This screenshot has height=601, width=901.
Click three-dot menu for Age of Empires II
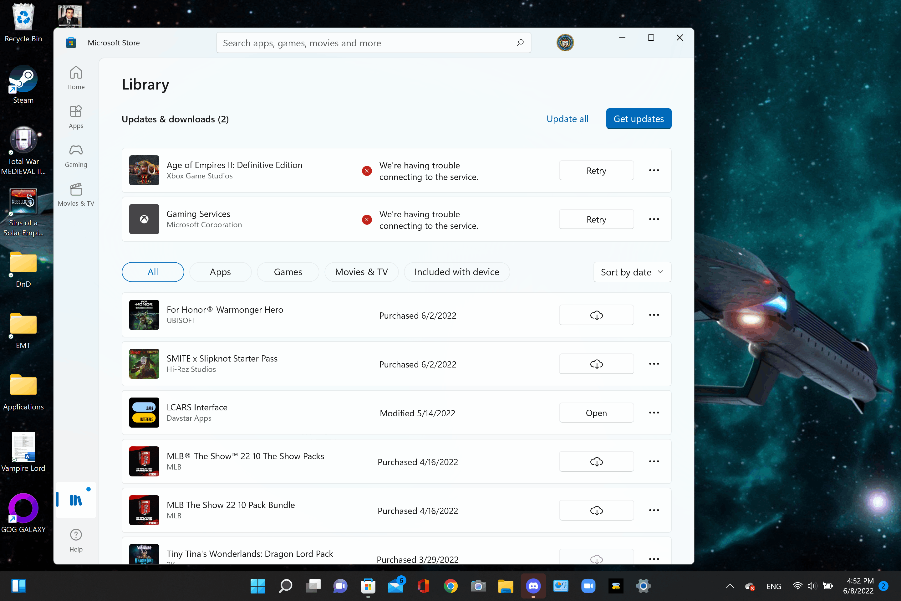653,170
